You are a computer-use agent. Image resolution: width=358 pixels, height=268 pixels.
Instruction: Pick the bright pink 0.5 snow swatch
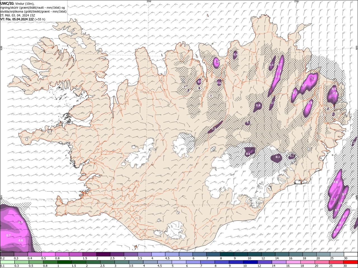point(48,254)
